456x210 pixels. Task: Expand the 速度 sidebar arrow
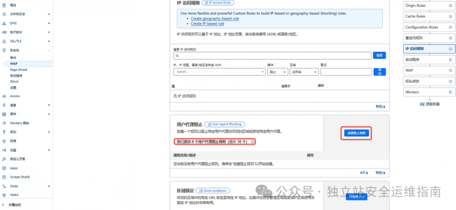click(x=49, y=105)
